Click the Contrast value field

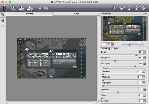(x=141, y=101)
